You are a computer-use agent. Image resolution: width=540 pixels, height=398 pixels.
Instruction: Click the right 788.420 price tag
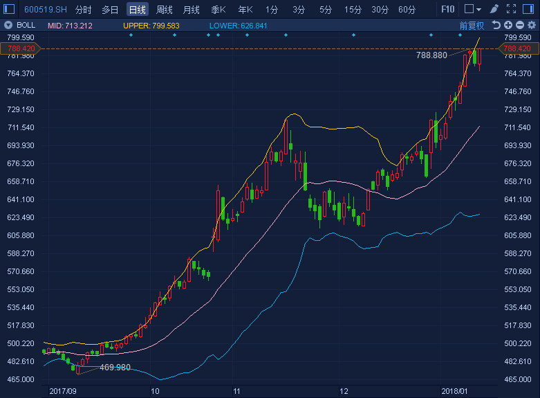click(x=519, y=48)
